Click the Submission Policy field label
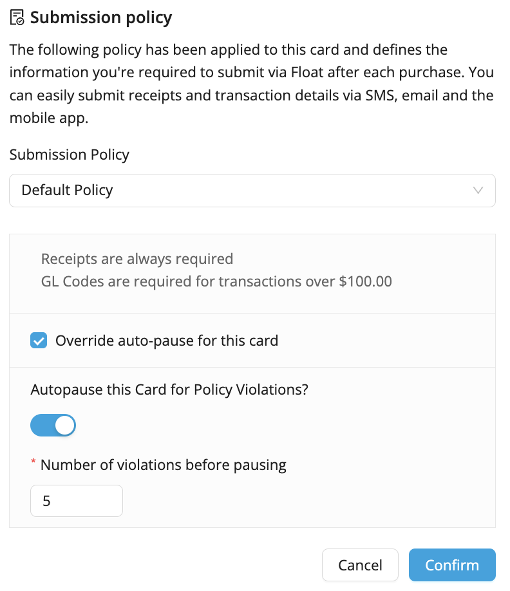The width and height of the screenshot is (510, 591). coord(70,155)
